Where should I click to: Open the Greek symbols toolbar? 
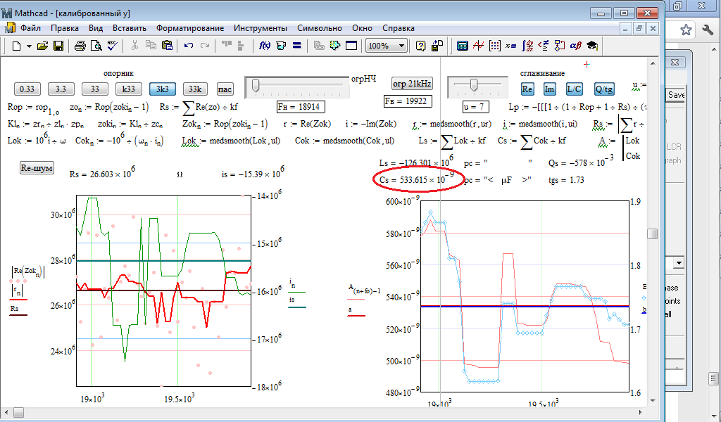point(575,46)
